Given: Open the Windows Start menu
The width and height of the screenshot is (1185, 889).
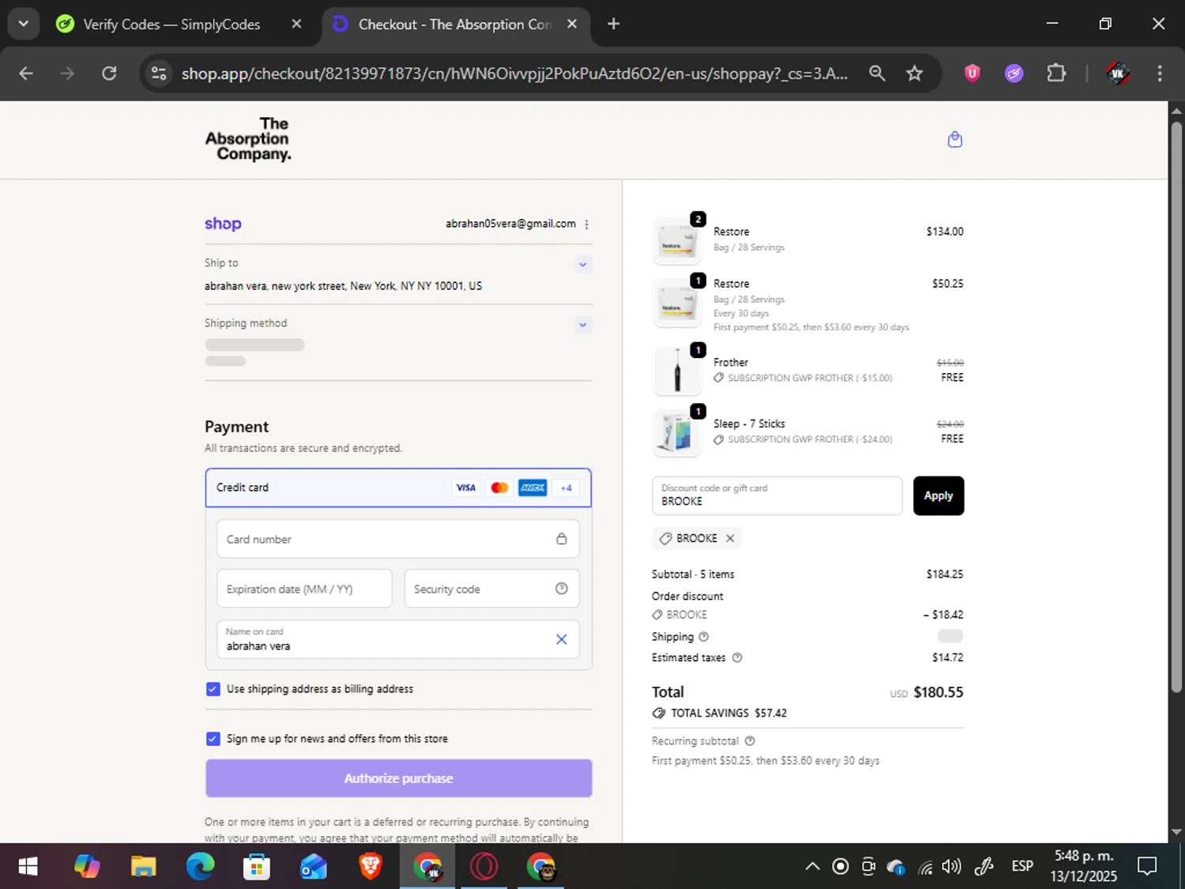Looking at the screenshot, I should pos(28,867).
